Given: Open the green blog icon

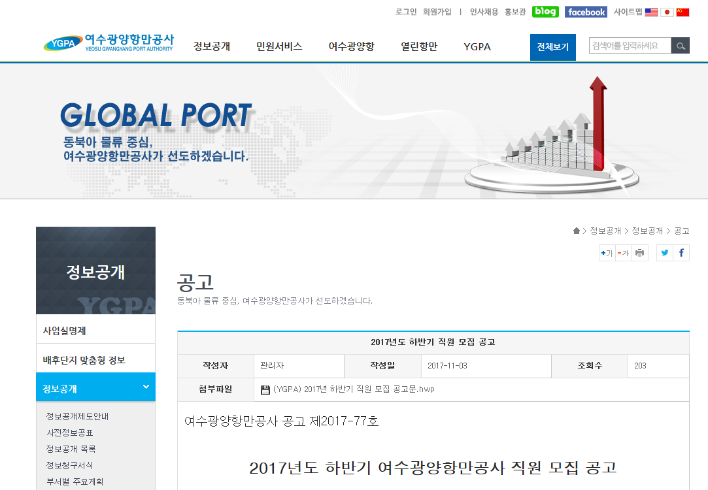Looking at the screenshot, I should pos(545,12).
